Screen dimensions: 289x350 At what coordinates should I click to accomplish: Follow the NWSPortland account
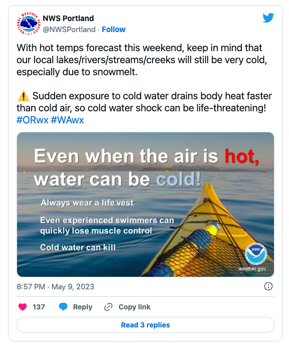[x=113, y=29]
